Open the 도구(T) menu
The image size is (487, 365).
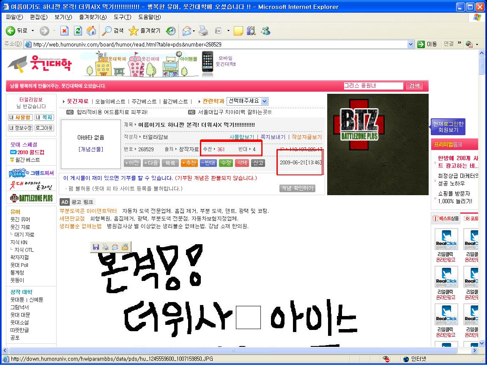122,17
